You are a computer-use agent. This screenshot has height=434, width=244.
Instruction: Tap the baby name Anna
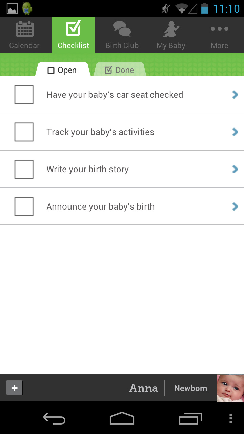tap(144, 388)
